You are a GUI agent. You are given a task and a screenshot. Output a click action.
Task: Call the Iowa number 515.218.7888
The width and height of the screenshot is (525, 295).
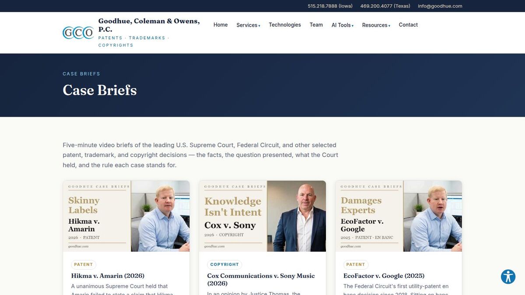click(x=330, y=6)
